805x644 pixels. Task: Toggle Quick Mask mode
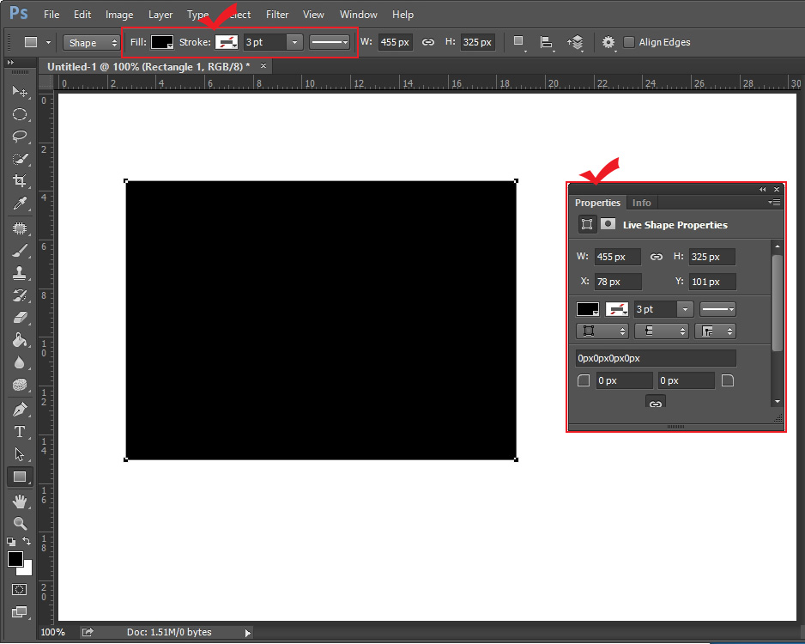[20, 589]
